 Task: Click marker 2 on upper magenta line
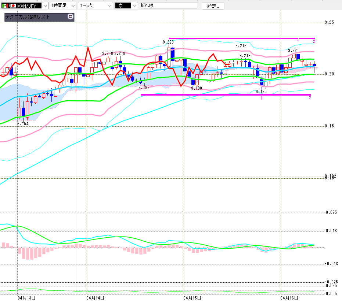pyautogui.click(x=314, y=41)
